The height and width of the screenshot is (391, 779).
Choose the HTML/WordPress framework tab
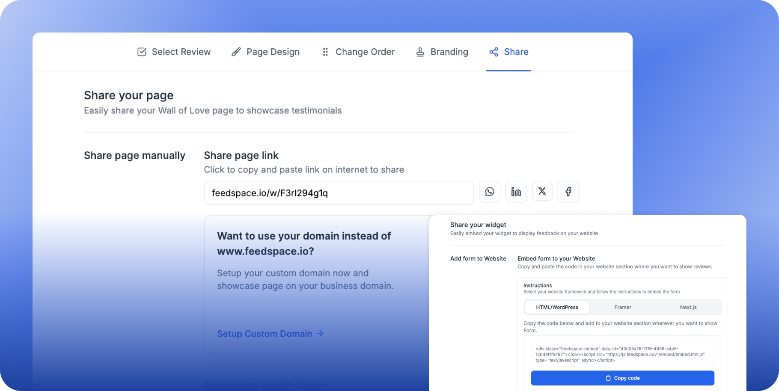tap(557, 307)
